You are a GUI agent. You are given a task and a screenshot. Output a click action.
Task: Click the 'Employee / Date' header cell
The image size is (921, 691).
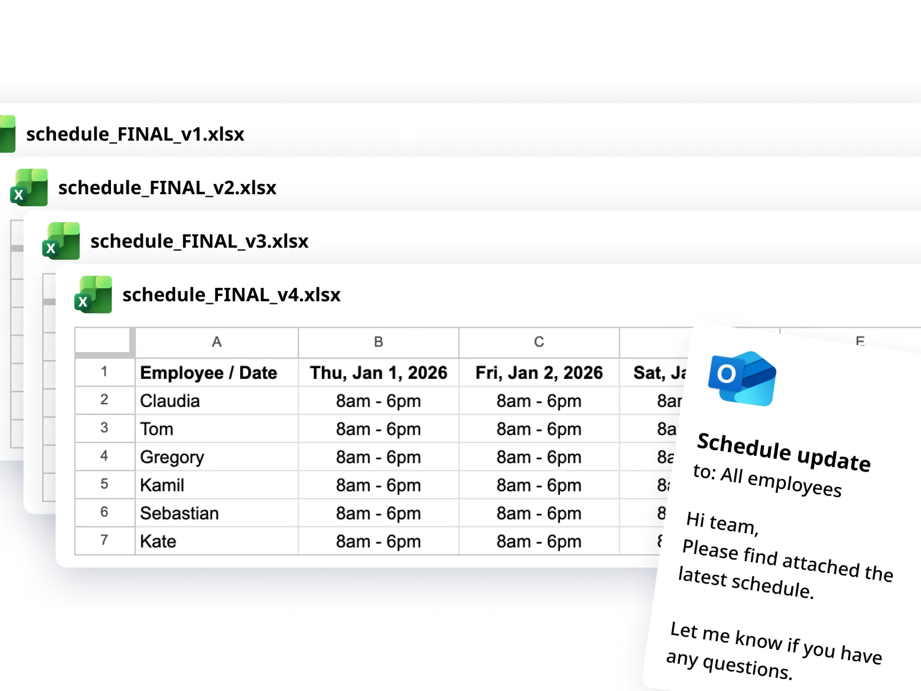[x=216, y=372]
